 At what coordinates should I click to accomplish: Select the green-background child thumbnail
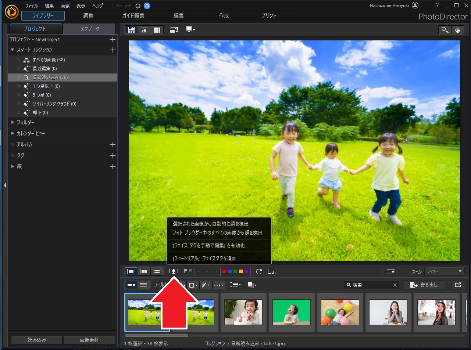point(292,312)
